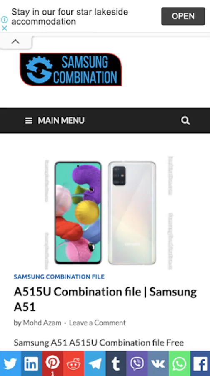Share the post via LinkedIn icon
This screenshot has height=376, width=210.
[31, 363]
